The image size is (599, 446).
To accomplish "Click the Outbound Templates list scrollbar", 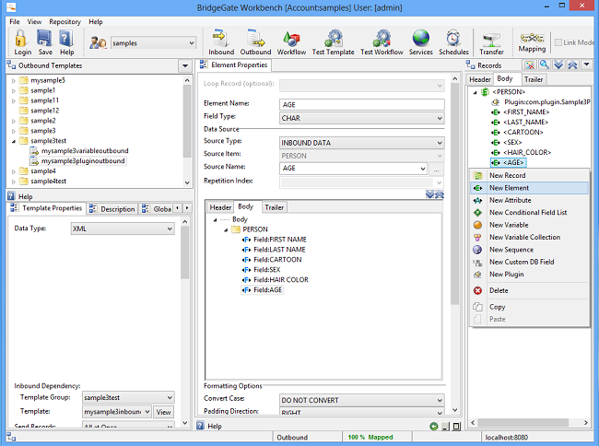I will 187,121.
